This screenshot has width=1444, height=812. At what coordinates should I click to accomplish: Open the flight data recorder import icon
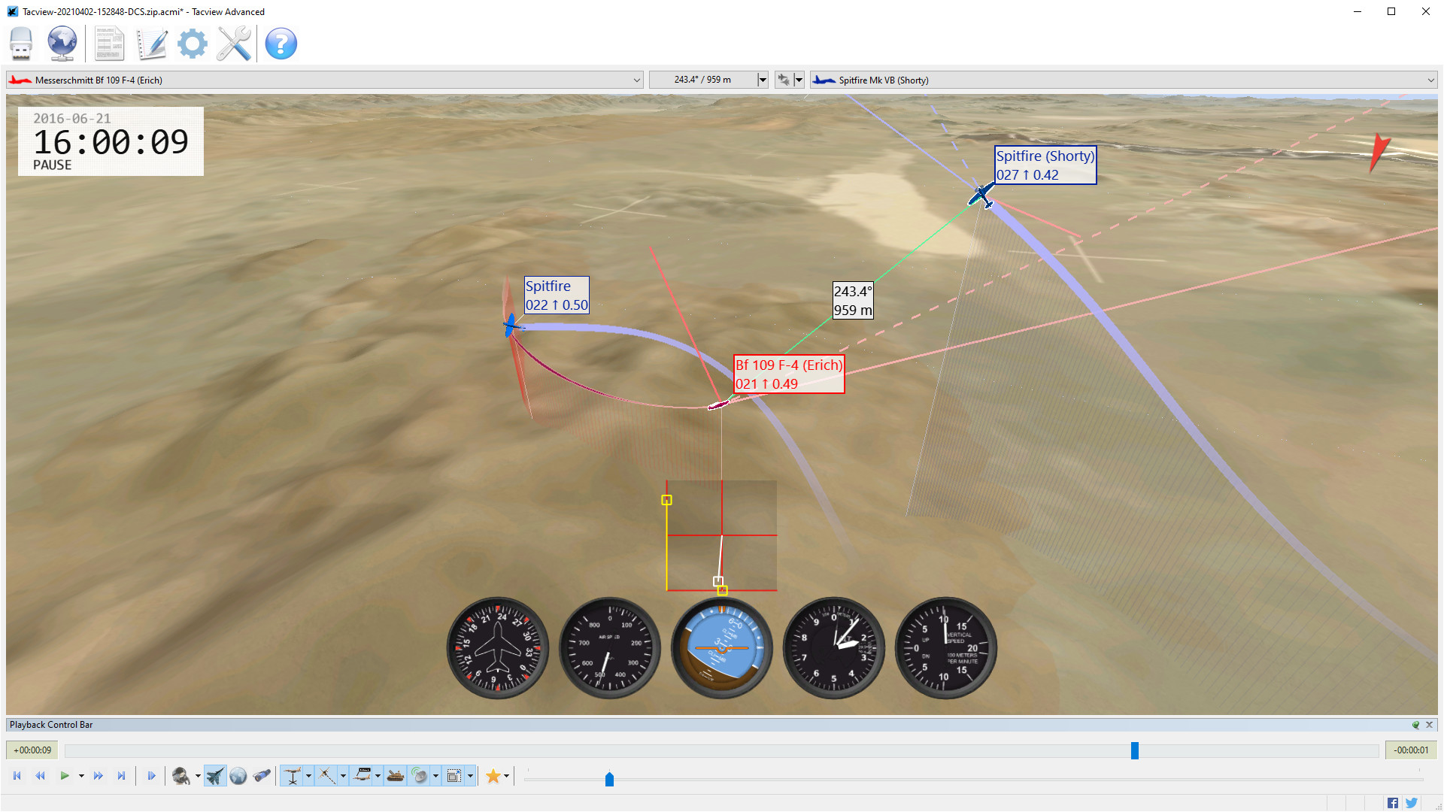click(21, 44)
